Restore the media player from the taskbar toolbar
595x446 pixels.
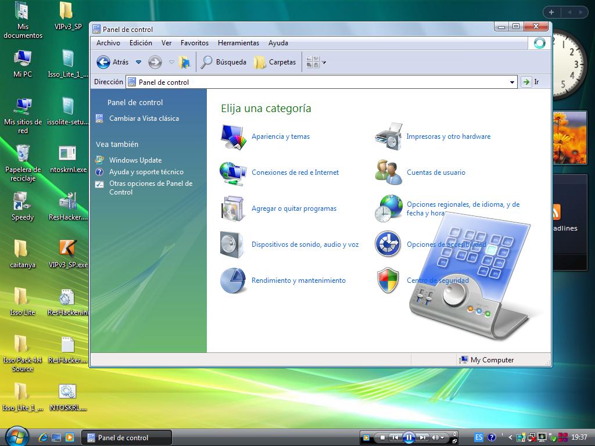point(454,441)
